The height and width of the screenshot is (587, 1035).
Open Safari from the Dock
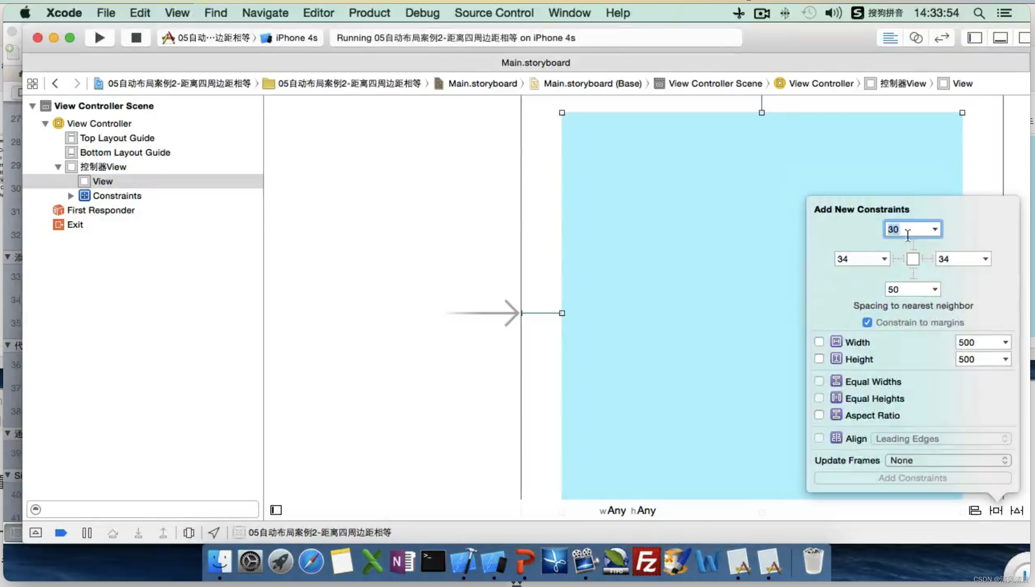(311, 561)
